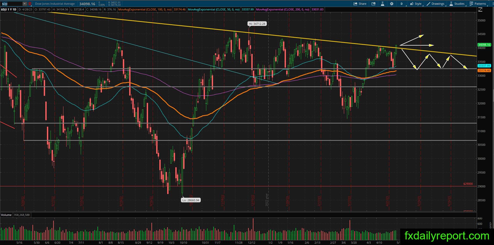The height and width of the screenshot is (245, 494).
Task: Click the volume value 358,268,588
Action: click(x=21, y=215)
